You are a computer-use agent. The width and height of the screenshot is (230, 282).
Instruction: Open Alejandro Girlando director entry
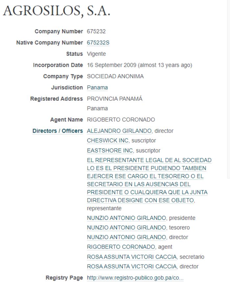tap(119, 131)
